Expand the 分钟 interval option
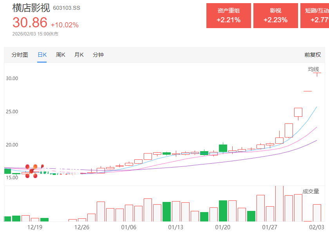The image size is (329, 232). coord(98,55)
